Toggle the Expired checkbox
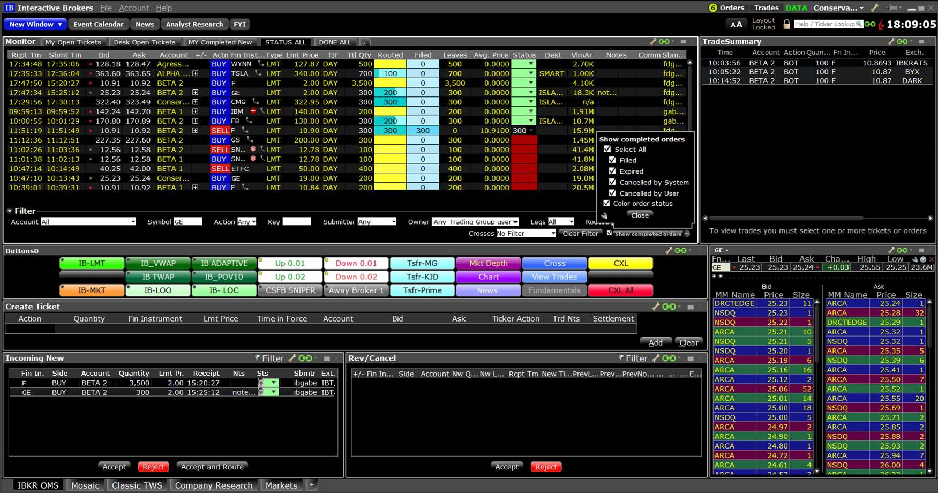This screenshot has width=938, height=493. [612, 171]
